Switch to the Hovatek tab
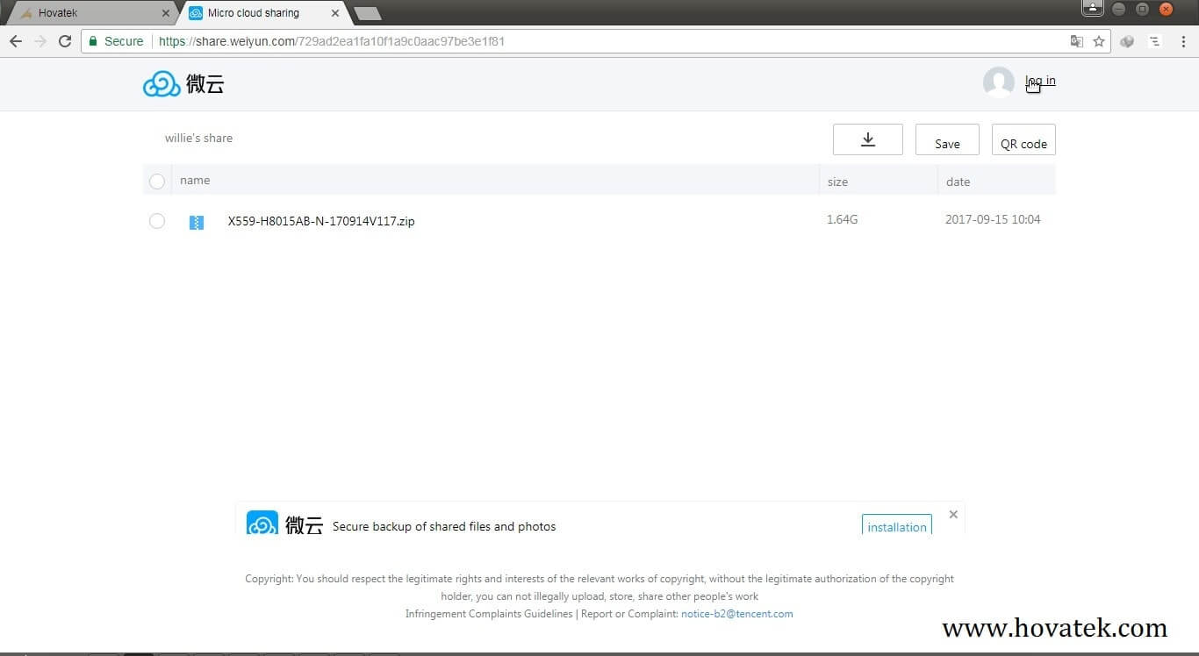Image resolution: width=1199 pixels, height=656 pixels. coord(88,13)
